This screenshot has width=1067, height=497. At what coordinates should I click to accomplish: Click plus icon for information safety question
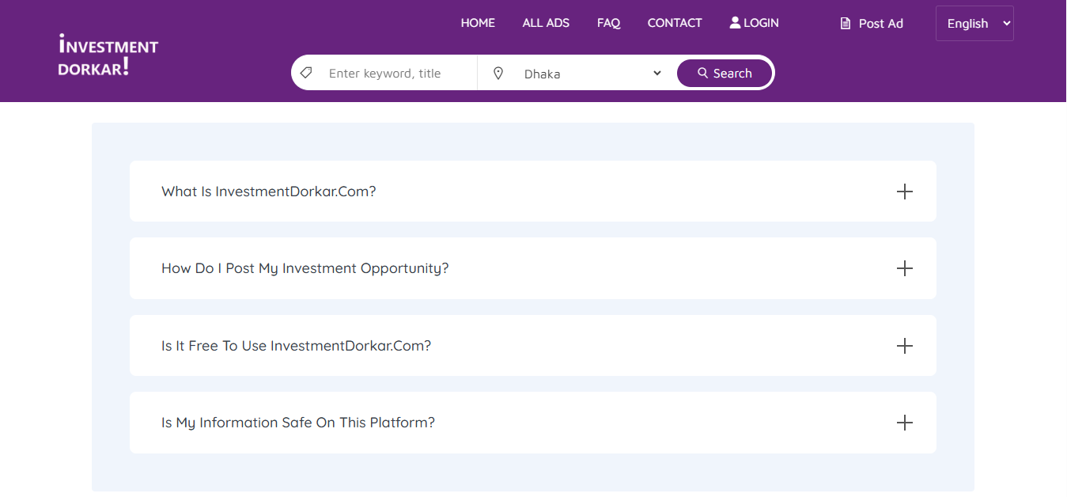[904, 423]
